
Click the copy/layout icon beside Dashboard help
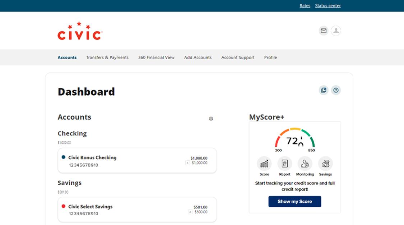[x=324, y=90]
